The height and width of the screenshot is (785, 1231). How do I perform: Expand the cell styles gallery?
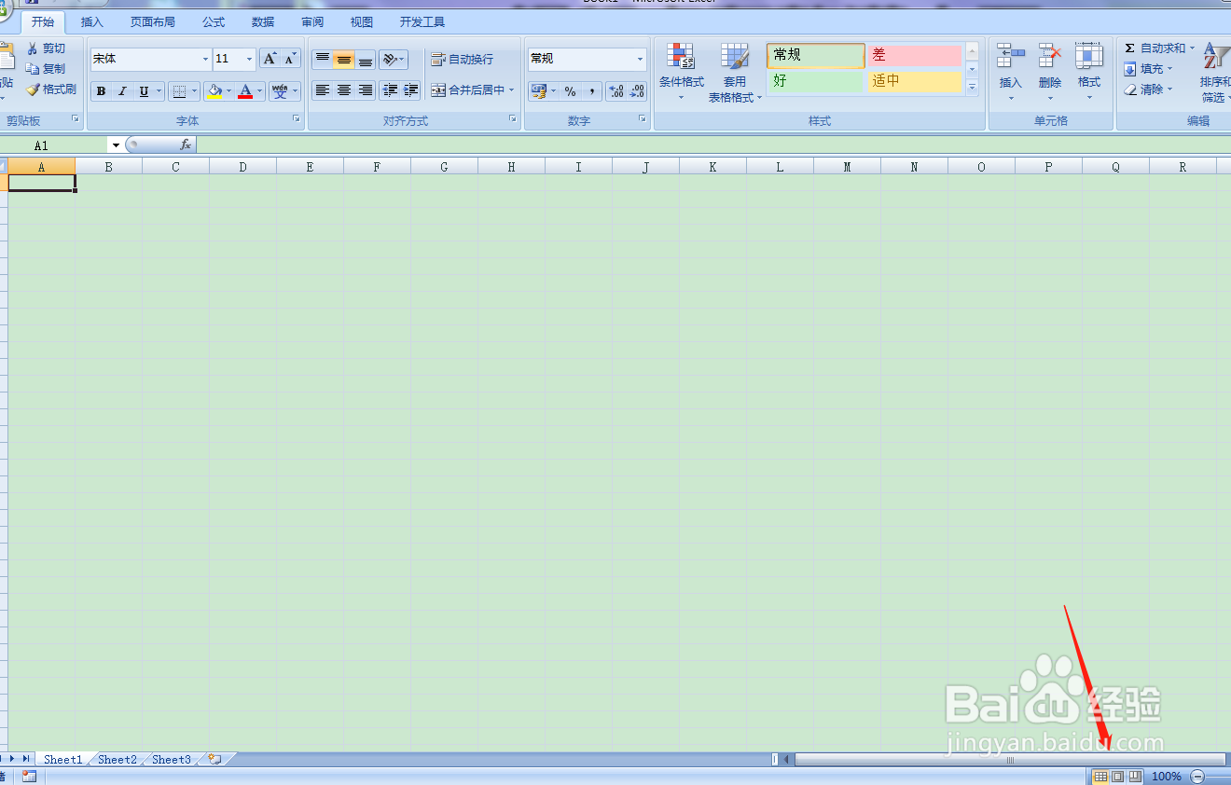(x=972, y=88)
